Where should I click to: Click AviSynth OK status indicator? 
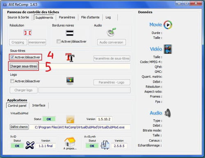pyautogui.click(x=92, y=146)
